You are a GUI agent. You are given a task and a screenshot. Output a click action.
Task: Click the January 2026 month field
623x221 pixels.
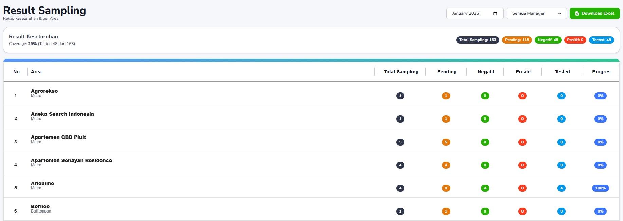(x=470, y=13)
